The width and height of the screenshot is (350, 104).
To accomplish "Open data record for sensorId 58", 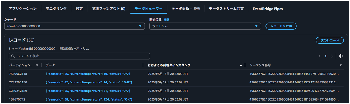I will (89, 99).
